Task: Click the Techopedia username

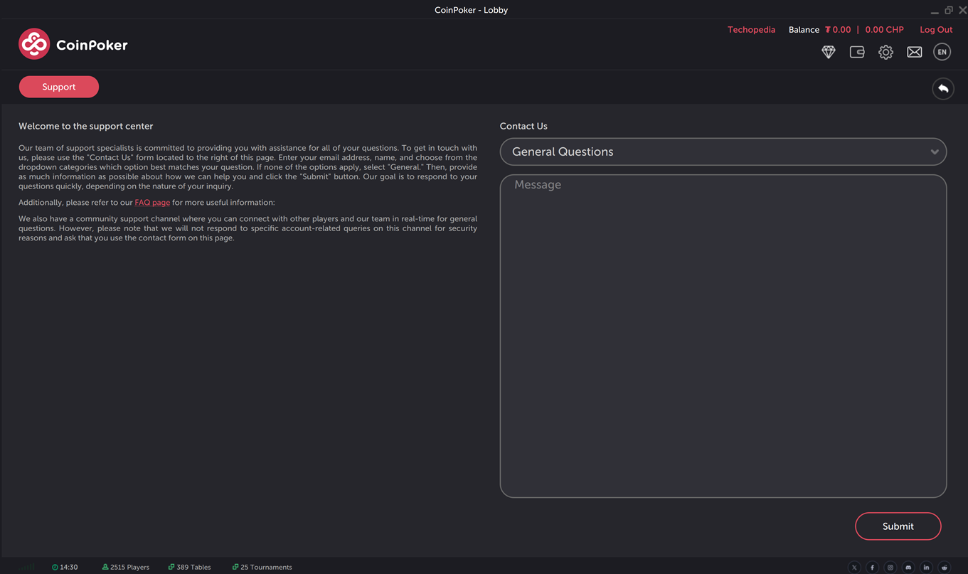Action: (x=751, y=30)
